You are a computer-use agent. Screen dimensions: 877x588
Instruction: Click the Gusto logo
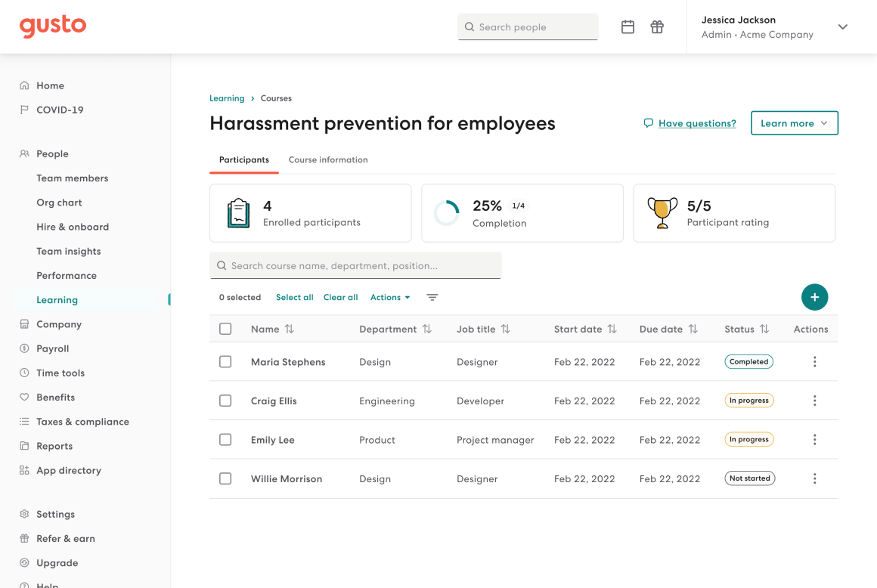click(x=52, y=26)
